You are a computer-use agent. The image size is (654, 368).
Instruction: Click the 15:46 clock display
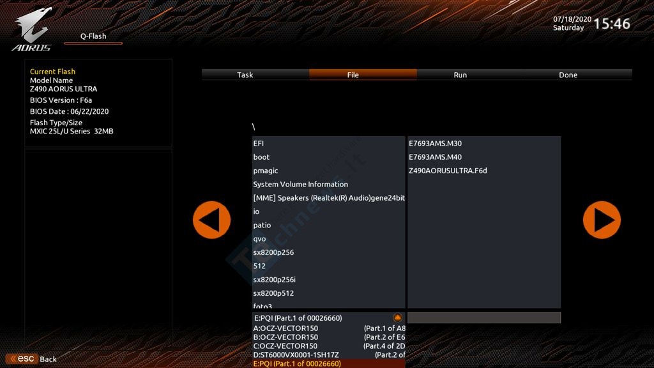click(x=611, y=24)
